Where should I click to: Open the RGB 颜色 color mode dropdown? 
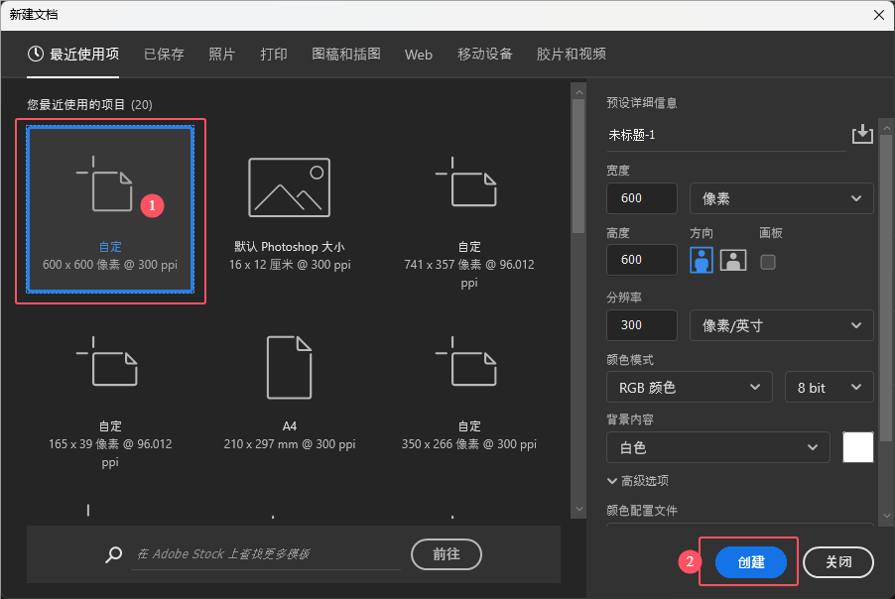pyautogui.click(x=689, y=388)
